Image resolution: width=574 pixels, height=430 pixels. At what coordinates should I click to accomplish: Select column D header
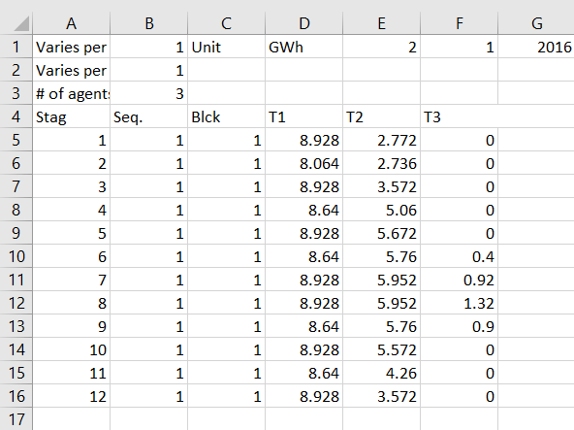(303, 23)
